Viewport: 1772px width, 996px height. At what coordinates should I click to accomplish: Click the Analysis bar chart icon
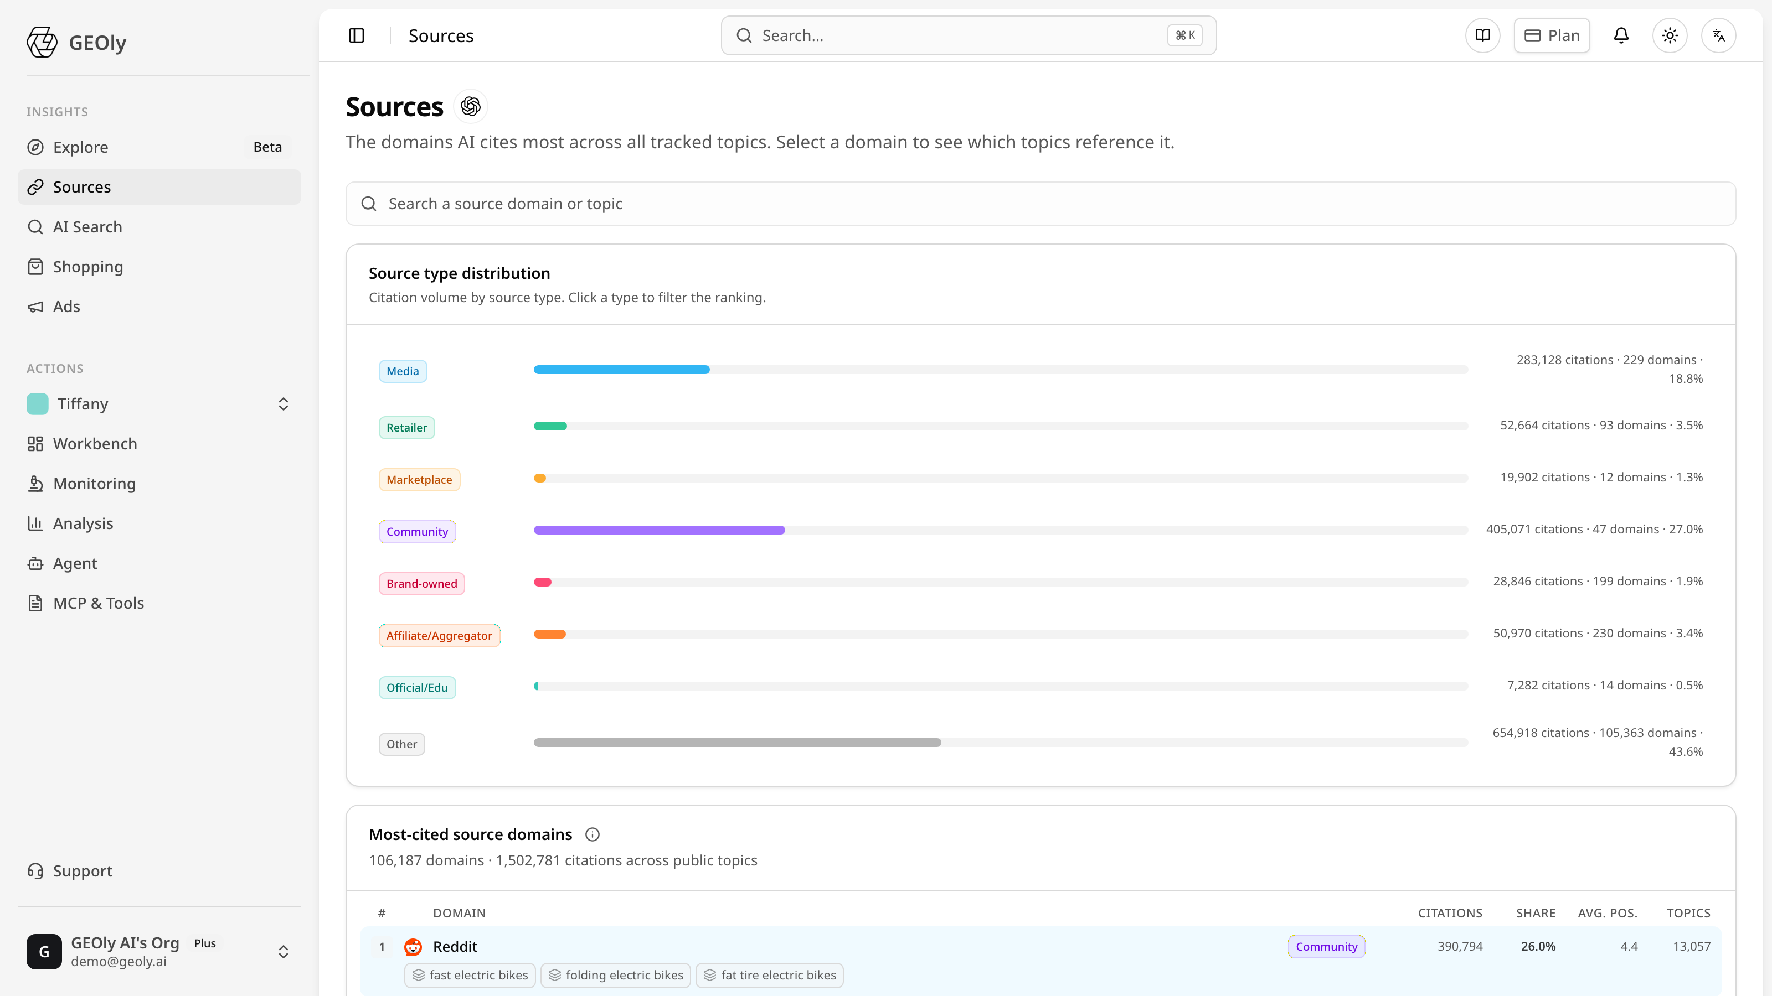[x=35, y=524]
